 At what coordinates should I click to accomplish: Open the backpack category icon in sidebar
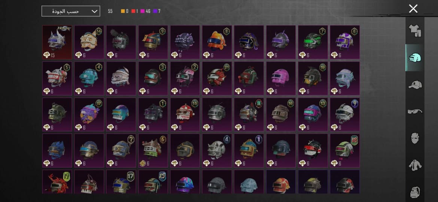[415, 192]
